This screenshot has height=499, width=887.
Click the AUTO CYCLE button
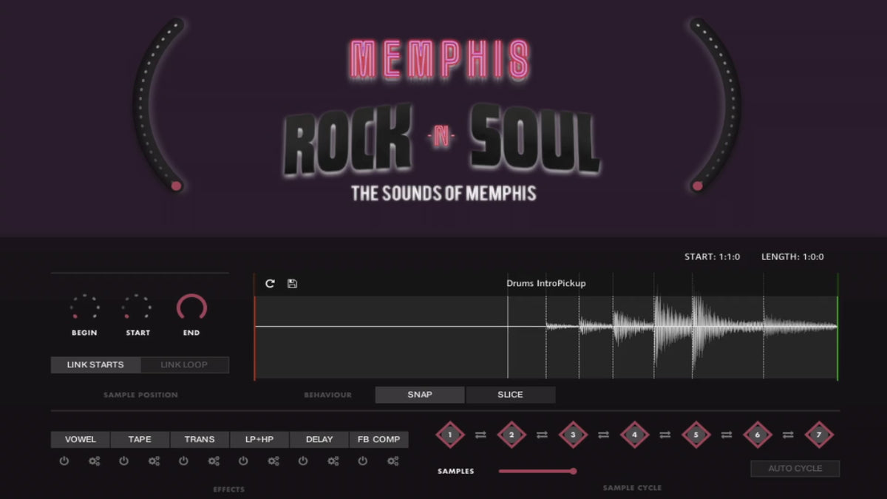click(795, 469)
